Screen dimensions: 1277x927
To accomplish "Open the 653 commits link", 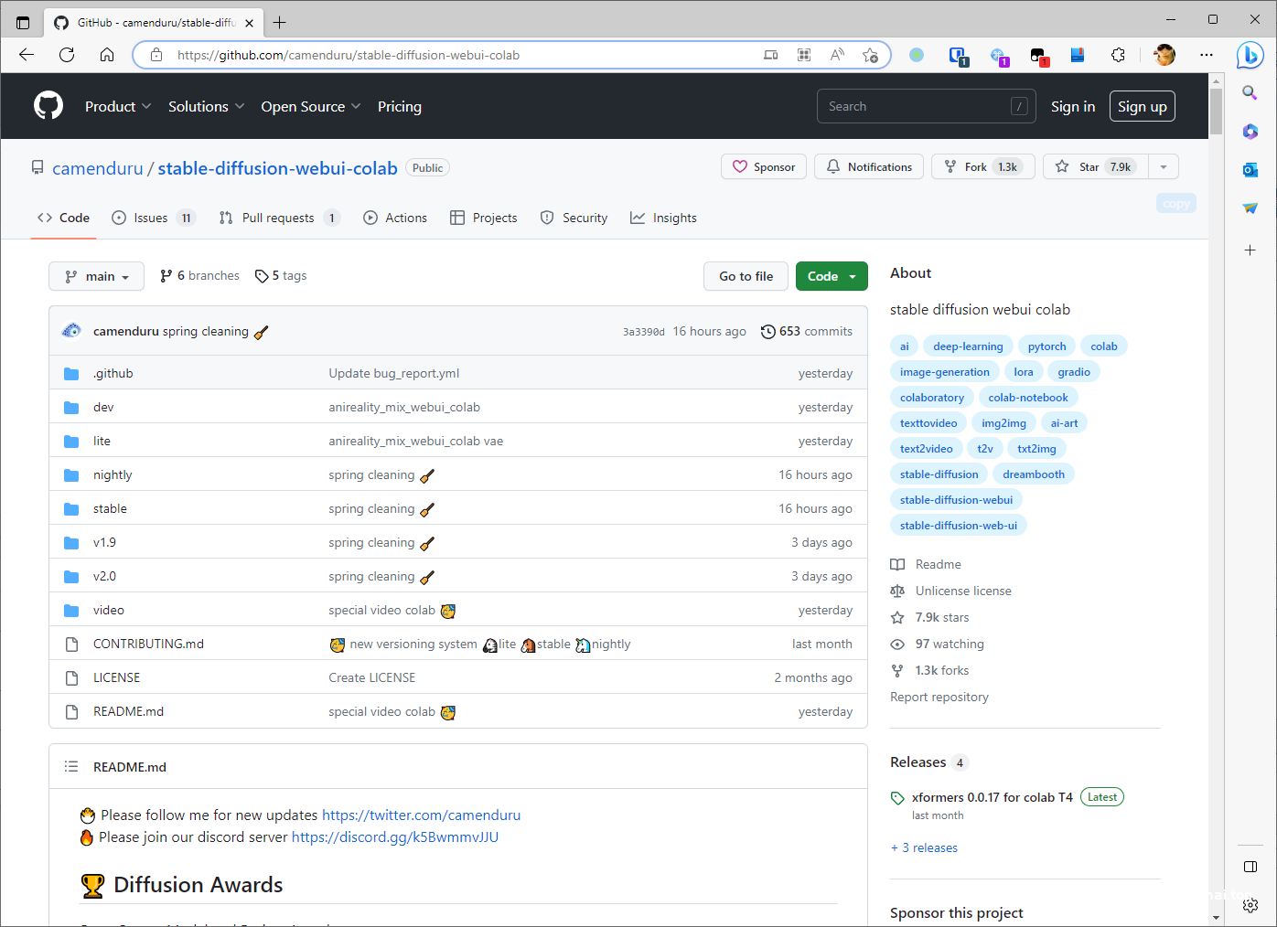I will click(807, 331).
